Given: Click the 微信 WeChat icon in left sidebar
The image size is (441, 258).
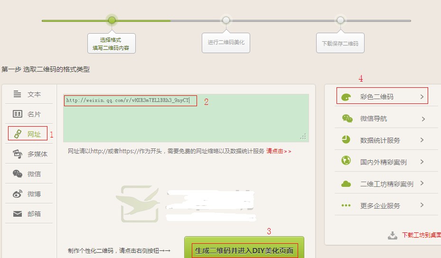Looking at the screenshot, I should [x=18, y=174].
